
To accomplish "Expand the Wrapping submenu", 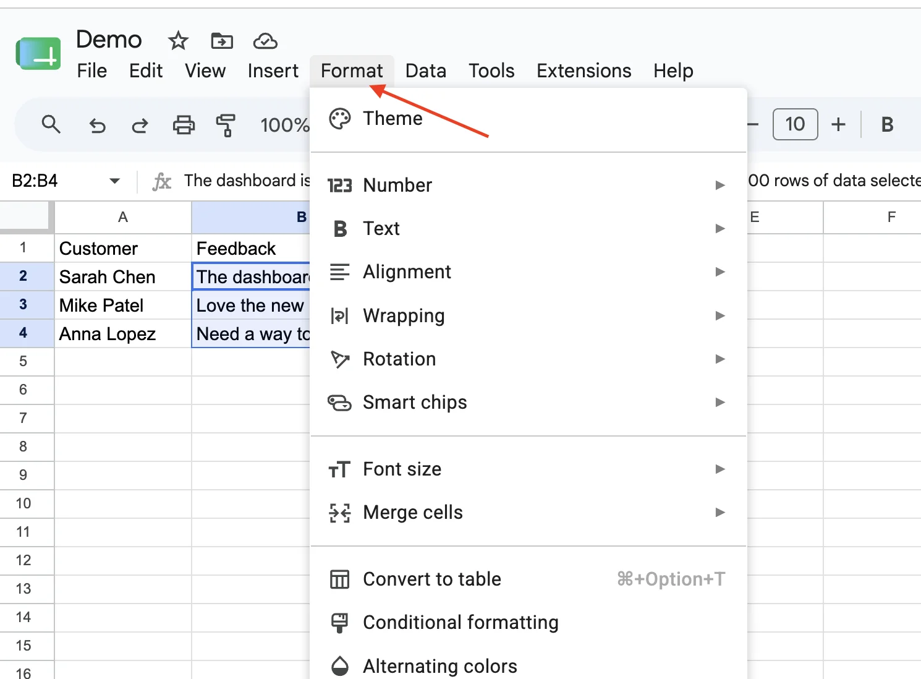I will 528,315.
